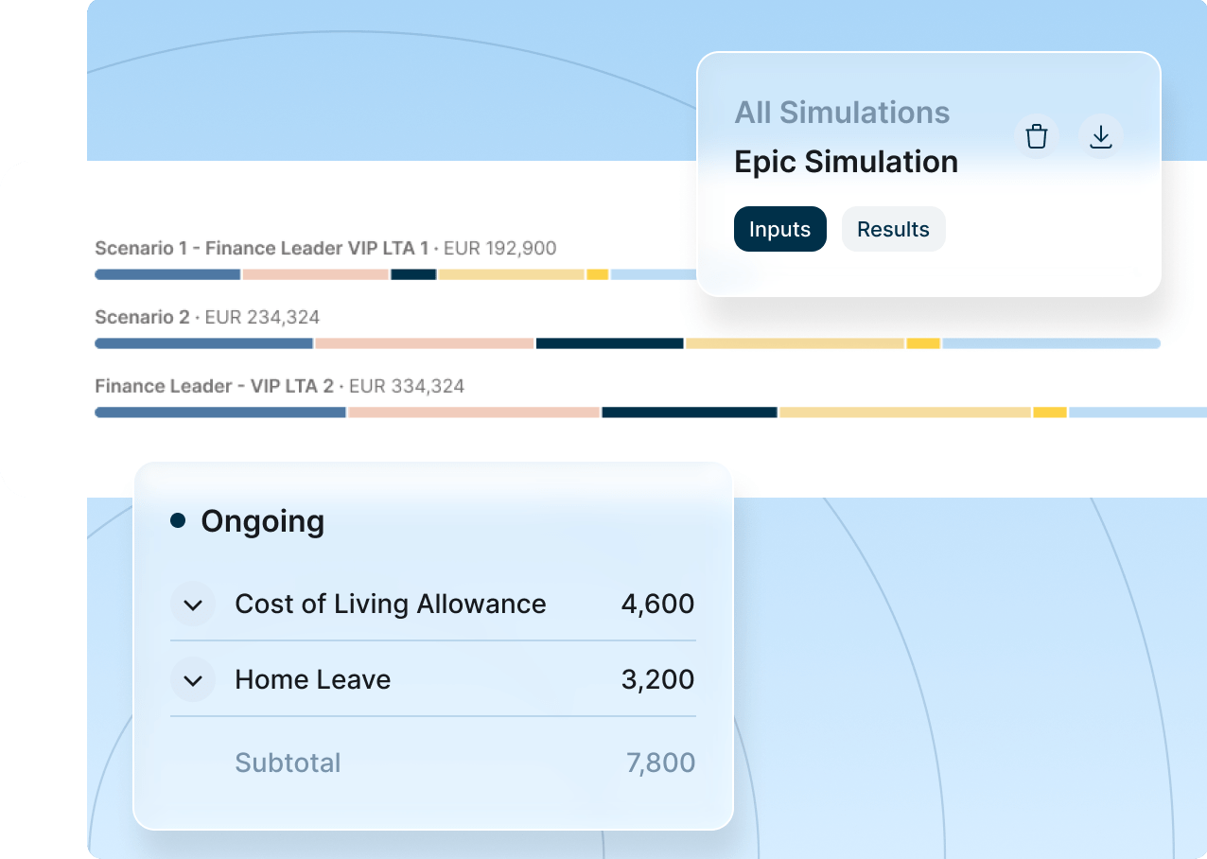Click the trash delete icon
The height and width of the screenshot is (859, 1207).
tap(1037, 137)
